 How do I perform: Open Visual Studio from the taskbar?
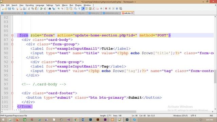click(x=68, y=120)
